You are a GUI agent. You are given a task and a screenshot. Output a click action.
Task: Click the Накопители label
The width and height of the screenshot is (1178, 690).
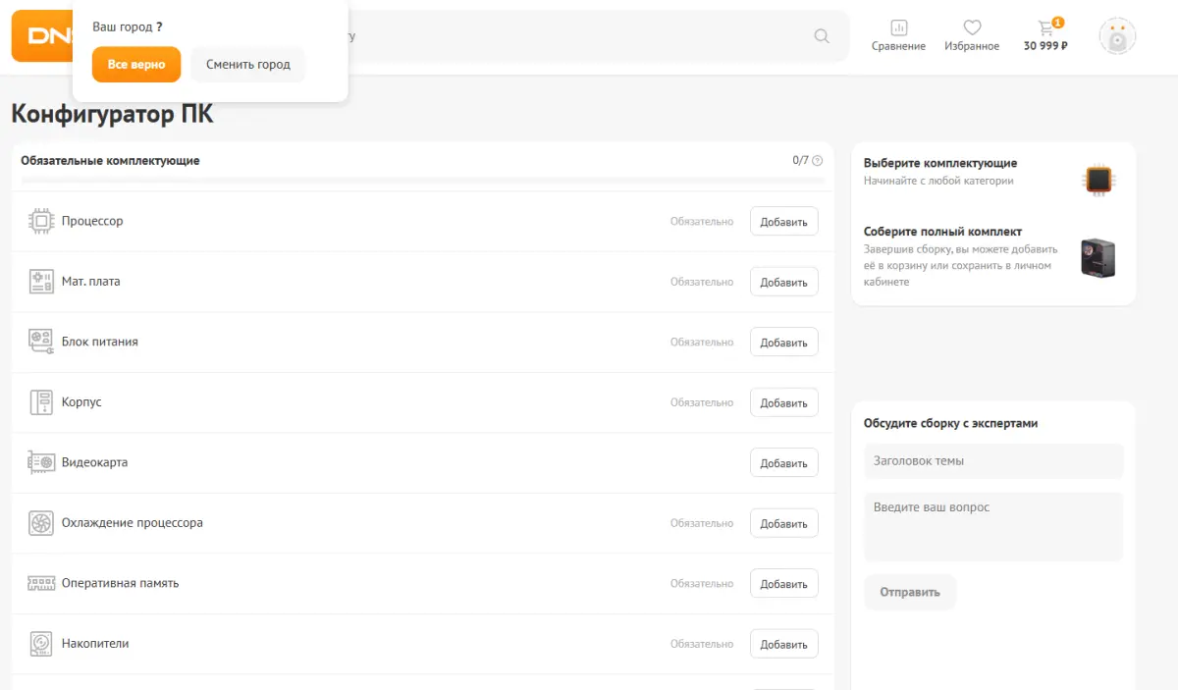(x=95, y=644)
